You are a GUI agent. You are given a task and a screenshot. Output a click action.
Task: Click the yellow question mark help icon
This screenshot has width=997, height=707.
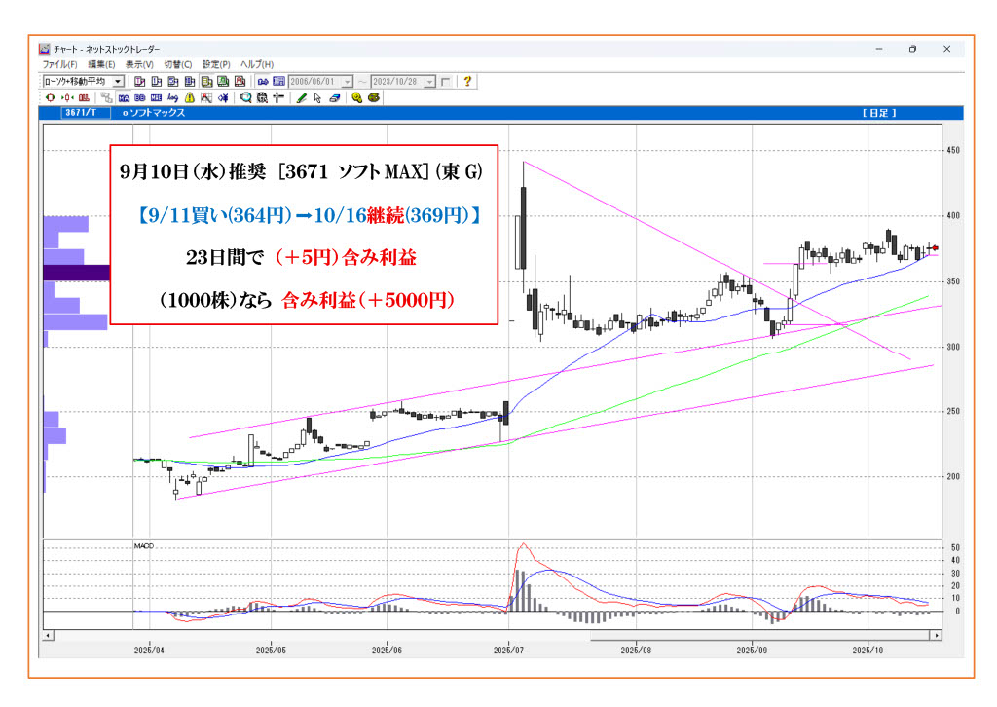click(x=467, y=82)
